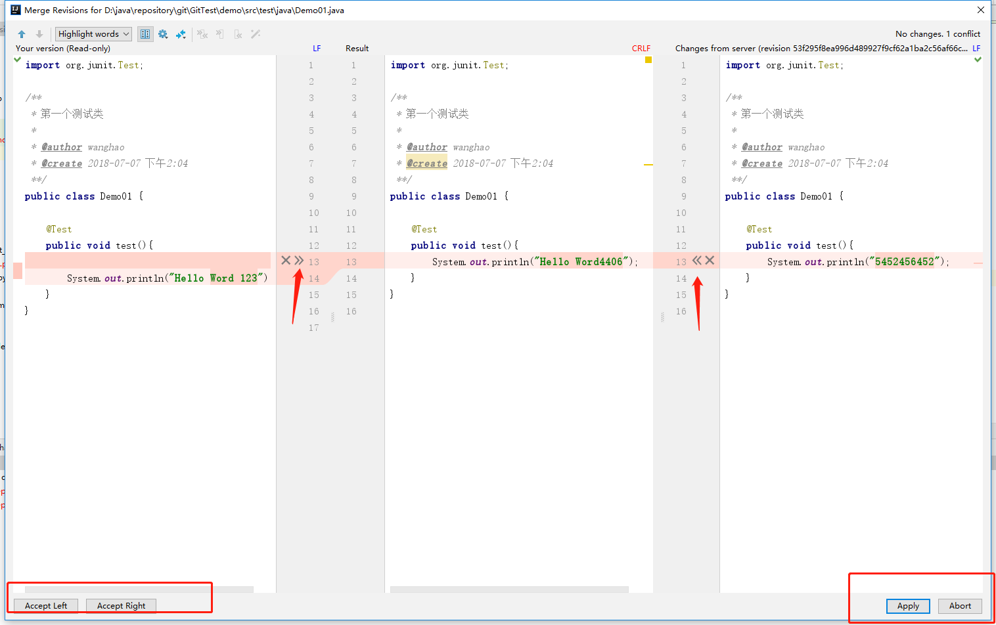The width and height of the screenshot is (996, 625).
Task: Go to previous difference with up arrow
Action: point(22,34)
